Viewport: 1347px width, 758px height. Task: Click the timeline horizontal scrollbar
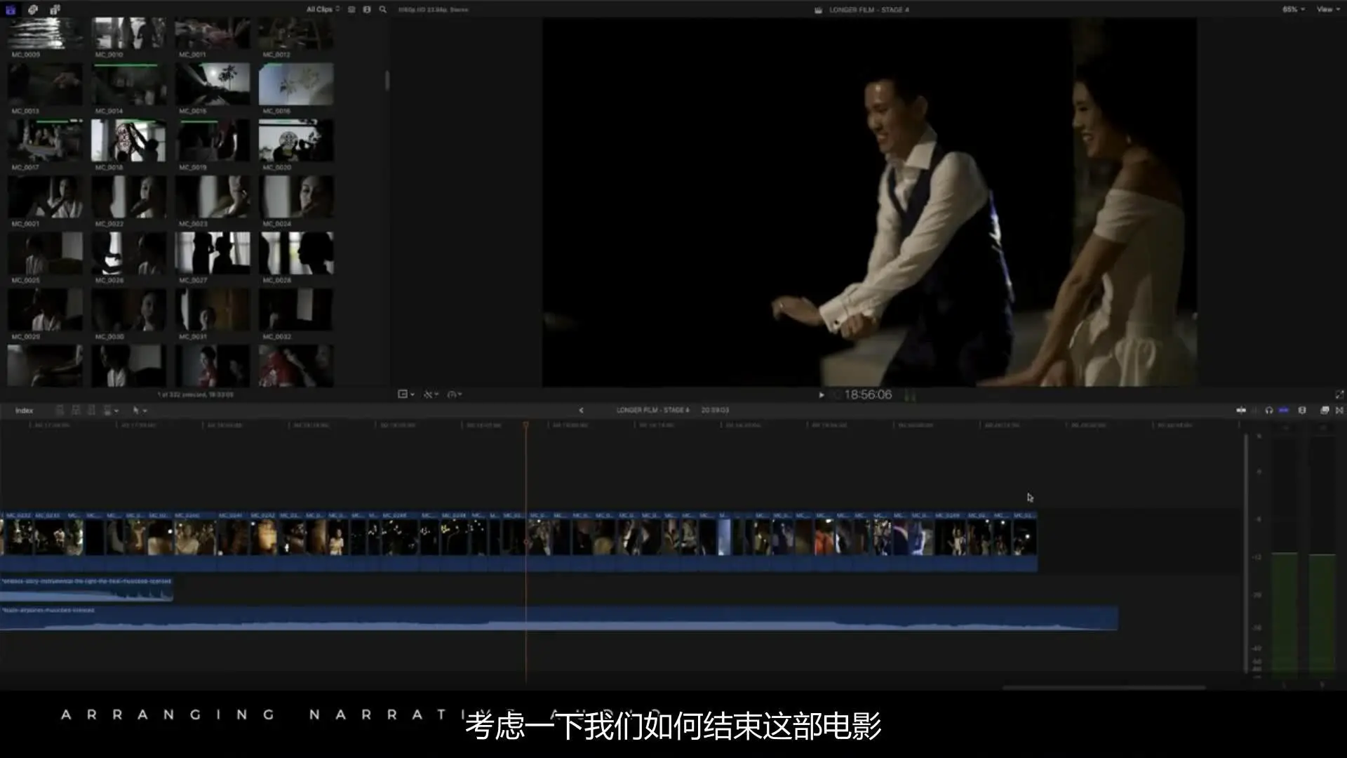tap(1104, 687)
